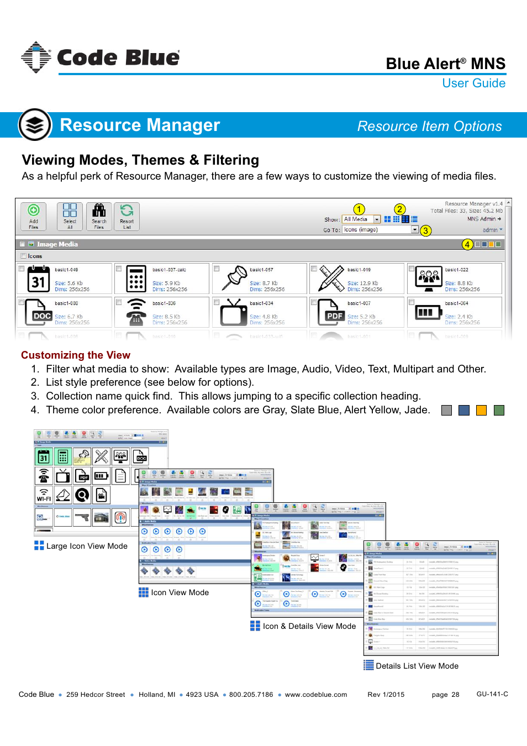Check the box for basic1-008
This screenshot has width=527, height=746.
tap(21, 302)
